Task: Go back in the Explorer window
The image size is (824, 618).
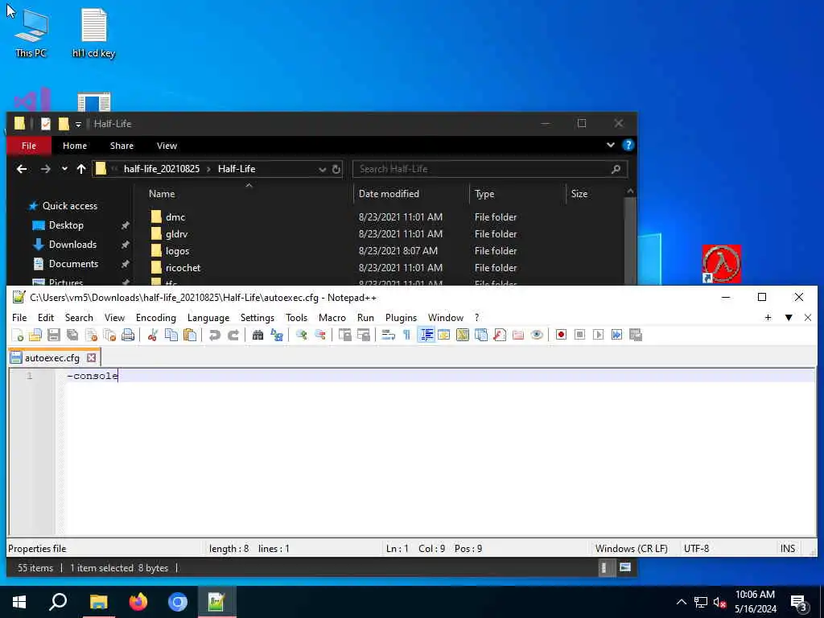Action: pos(22,169)
